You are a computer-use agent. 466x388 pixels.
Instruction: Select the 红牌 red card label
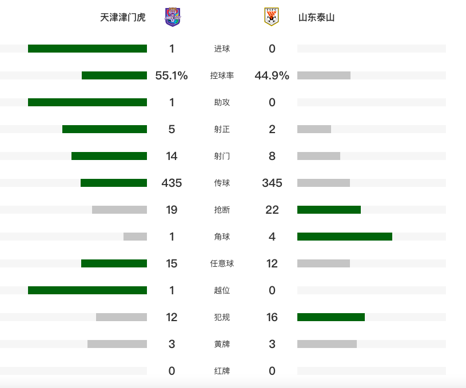[x=222, y=371]
